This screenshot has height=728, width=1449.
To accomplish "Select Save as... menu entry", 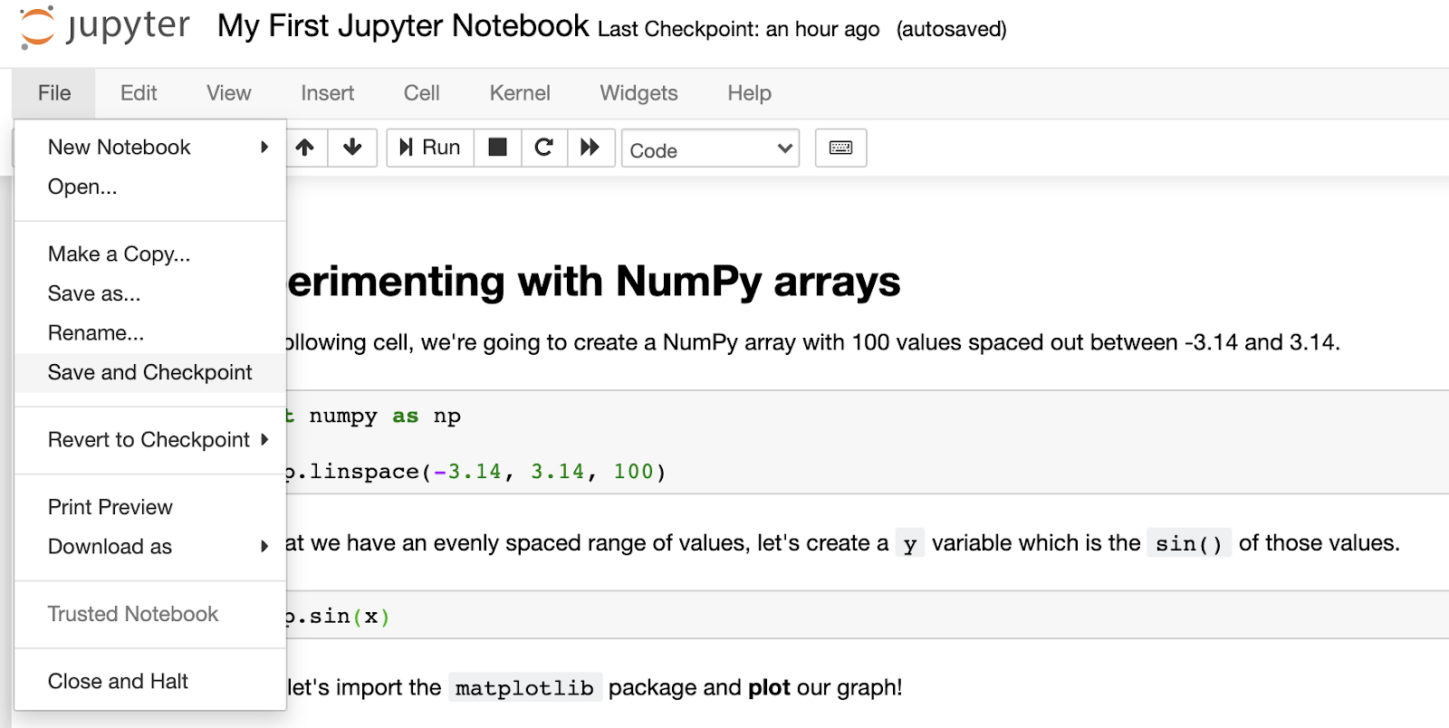I will pyautogui.click(x=150, y=293).
